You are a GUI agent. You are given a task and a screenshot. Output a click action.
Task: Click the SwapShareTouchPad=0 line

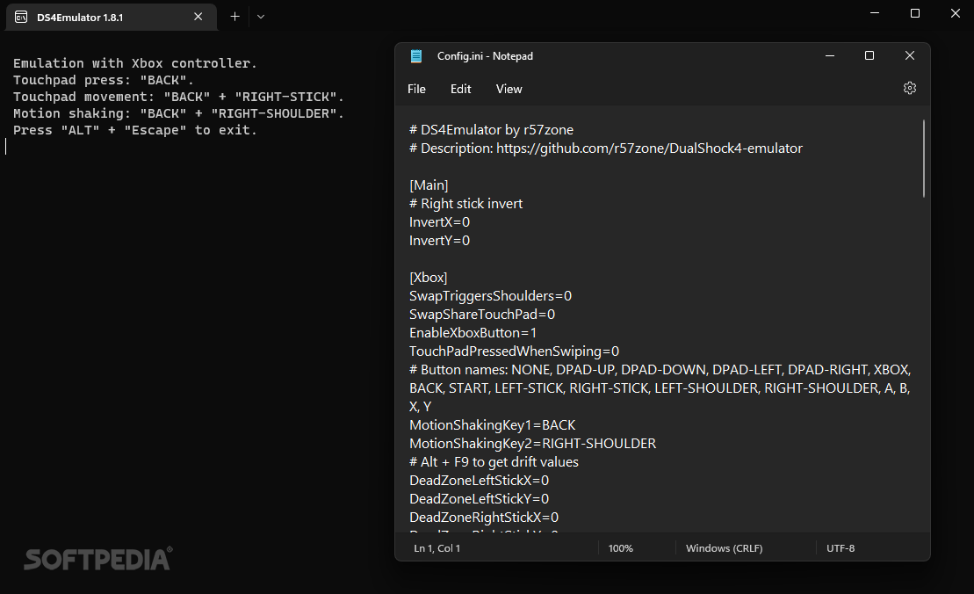(x=482, y=315)
